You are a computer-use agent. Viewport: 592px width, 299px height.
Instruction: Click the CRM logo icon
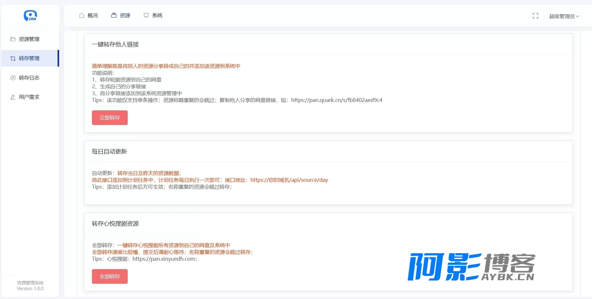[x=30, y=16]
